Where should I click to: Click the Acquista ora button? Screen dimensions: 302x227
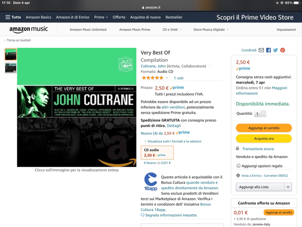click(x=264, y=139)
